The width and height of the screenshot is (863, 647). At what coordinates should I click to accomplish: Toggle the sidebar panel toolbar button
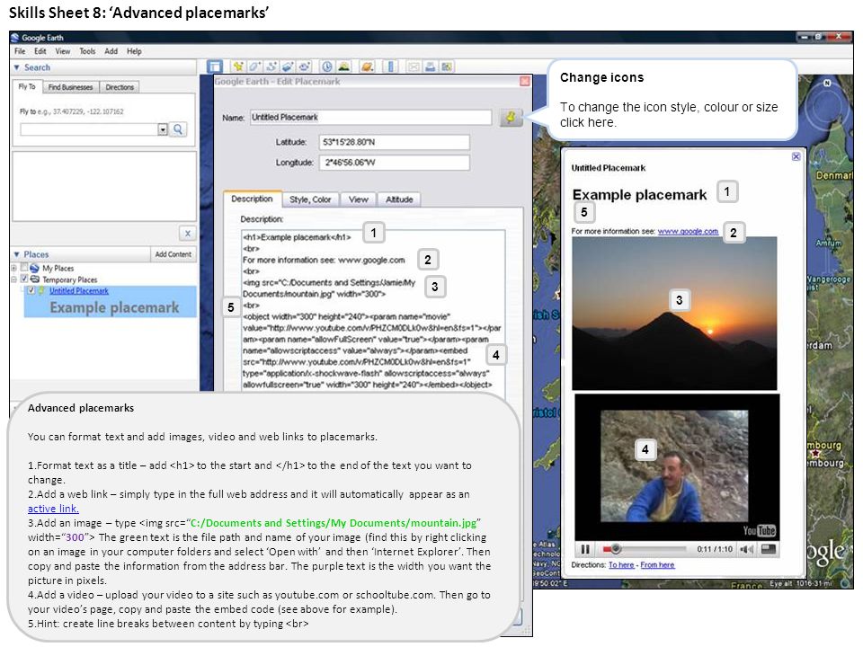[215, 66]
